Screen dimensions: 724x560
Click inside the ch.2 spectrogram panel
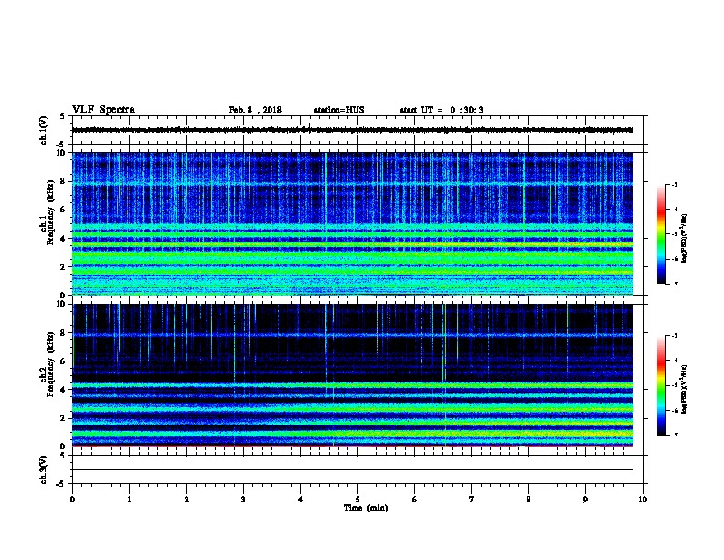(353, 375)
